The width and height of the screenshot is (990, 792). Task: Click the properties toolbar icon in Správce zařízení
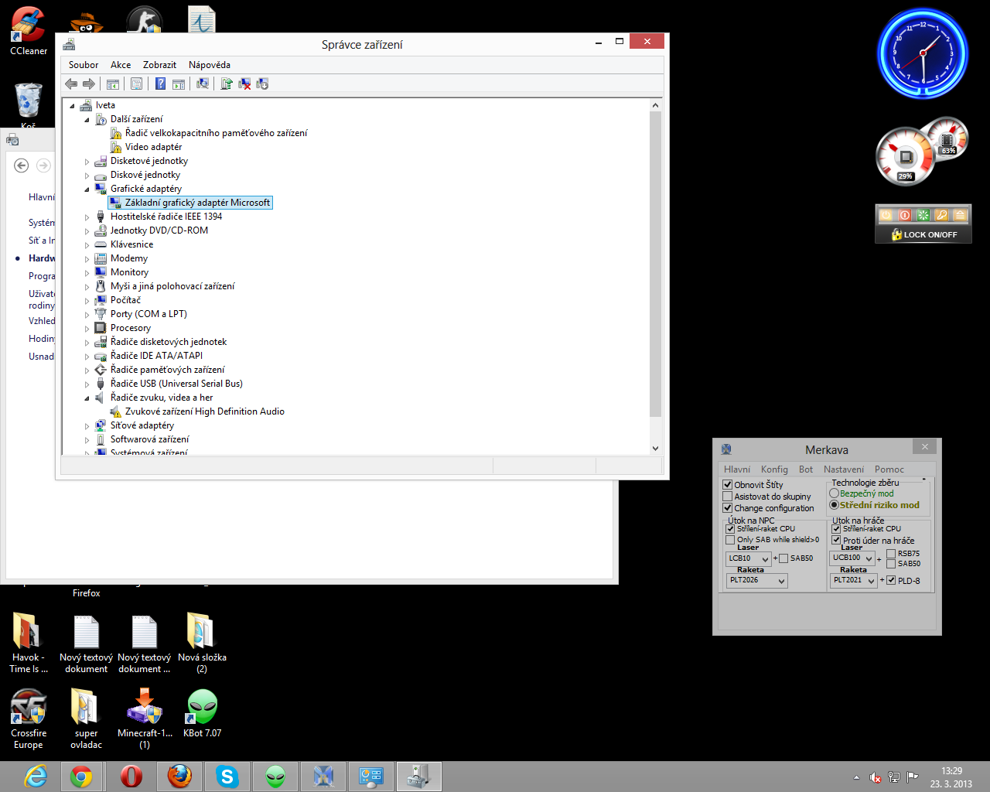[137, 84]
